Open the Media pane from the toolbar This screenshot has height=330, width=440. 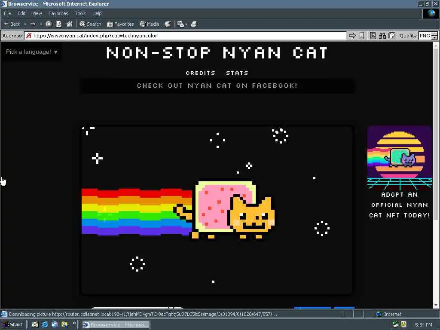[x=150, y=24]
